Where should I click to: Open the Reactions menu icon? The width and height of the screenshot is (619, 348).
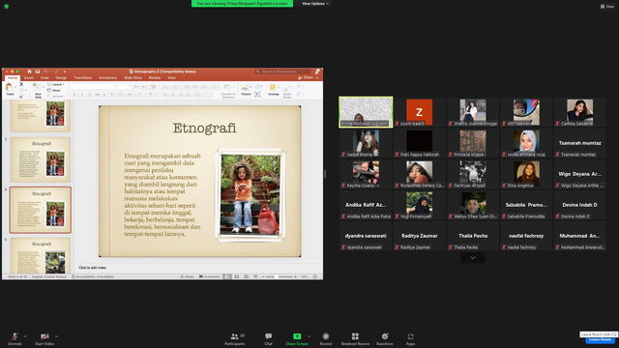point(385,336)
